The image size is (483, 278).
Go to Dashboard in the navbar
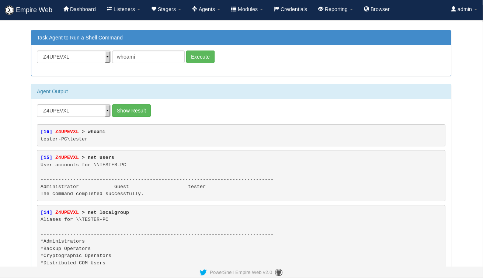pyautogui.click(x=80, y=9)
